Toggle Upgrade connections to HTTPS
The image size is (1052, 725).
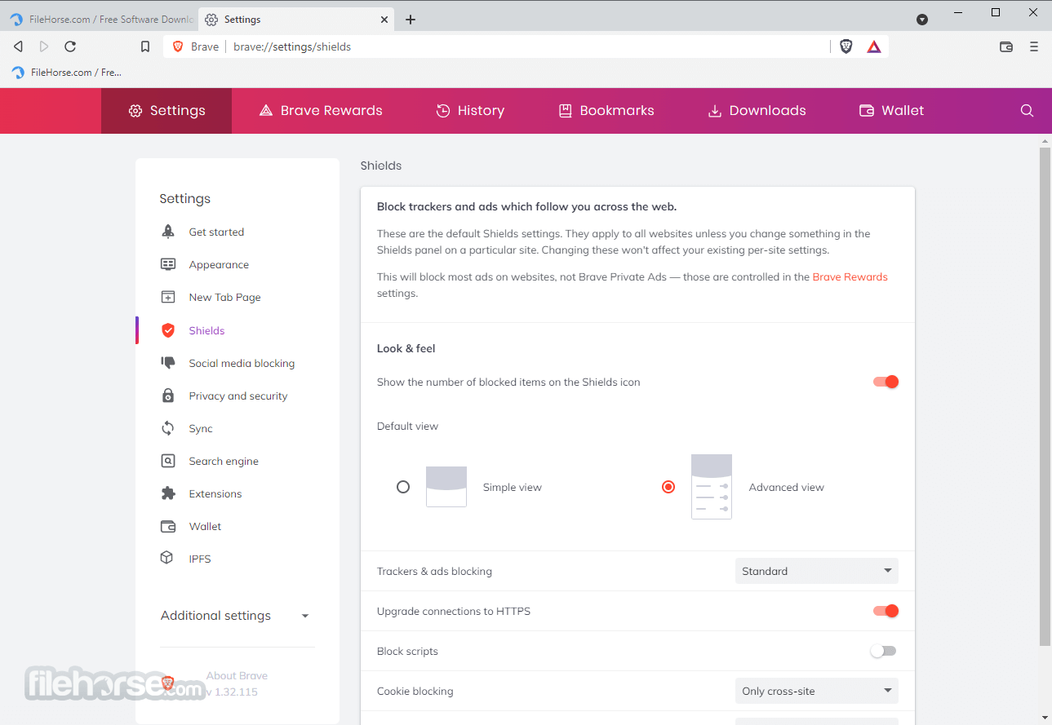[886, 611]
